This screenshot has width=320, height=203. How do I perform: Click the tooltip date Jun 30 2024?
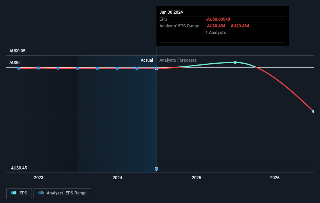[x=171, y=12]
